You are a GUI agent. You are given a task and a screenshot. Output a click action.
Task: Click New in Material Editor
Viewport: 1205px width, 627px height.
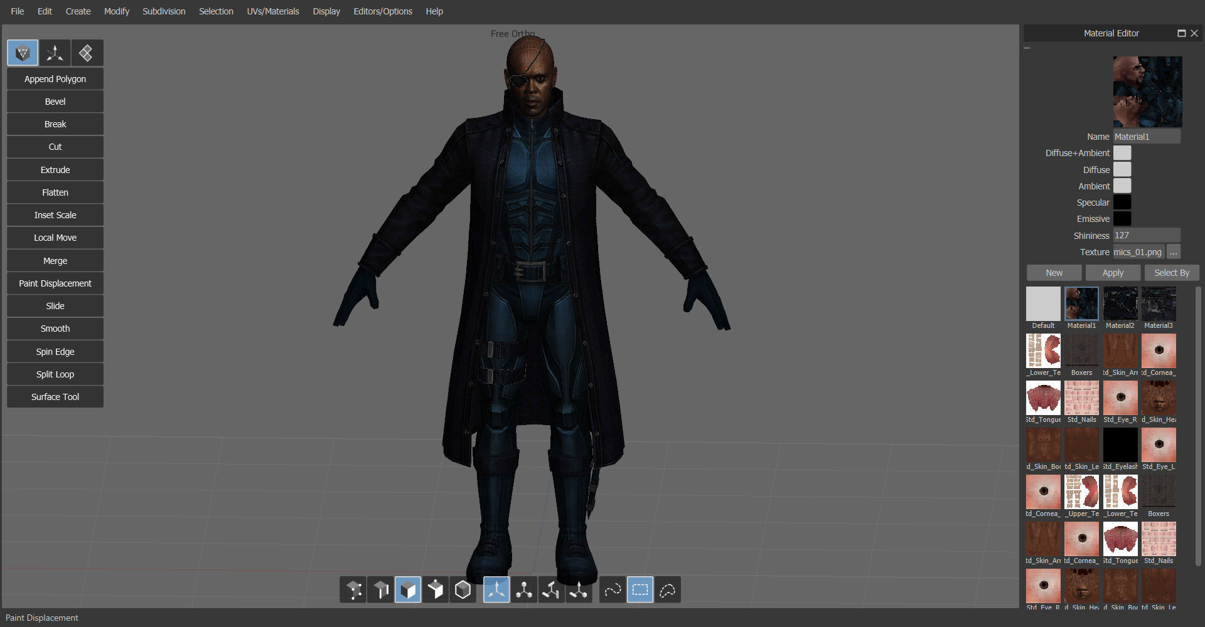point(1054,273)
